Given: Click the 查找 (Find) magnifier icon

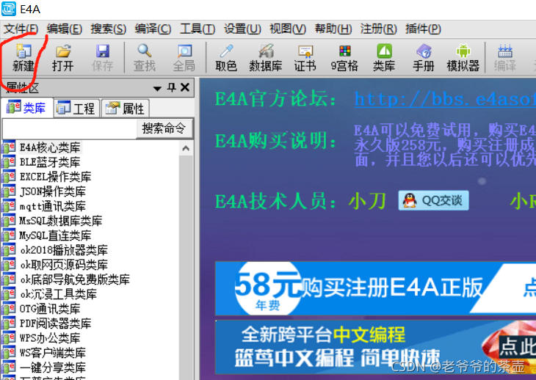Looking at the screenshot, I should [x=144, y=58].
